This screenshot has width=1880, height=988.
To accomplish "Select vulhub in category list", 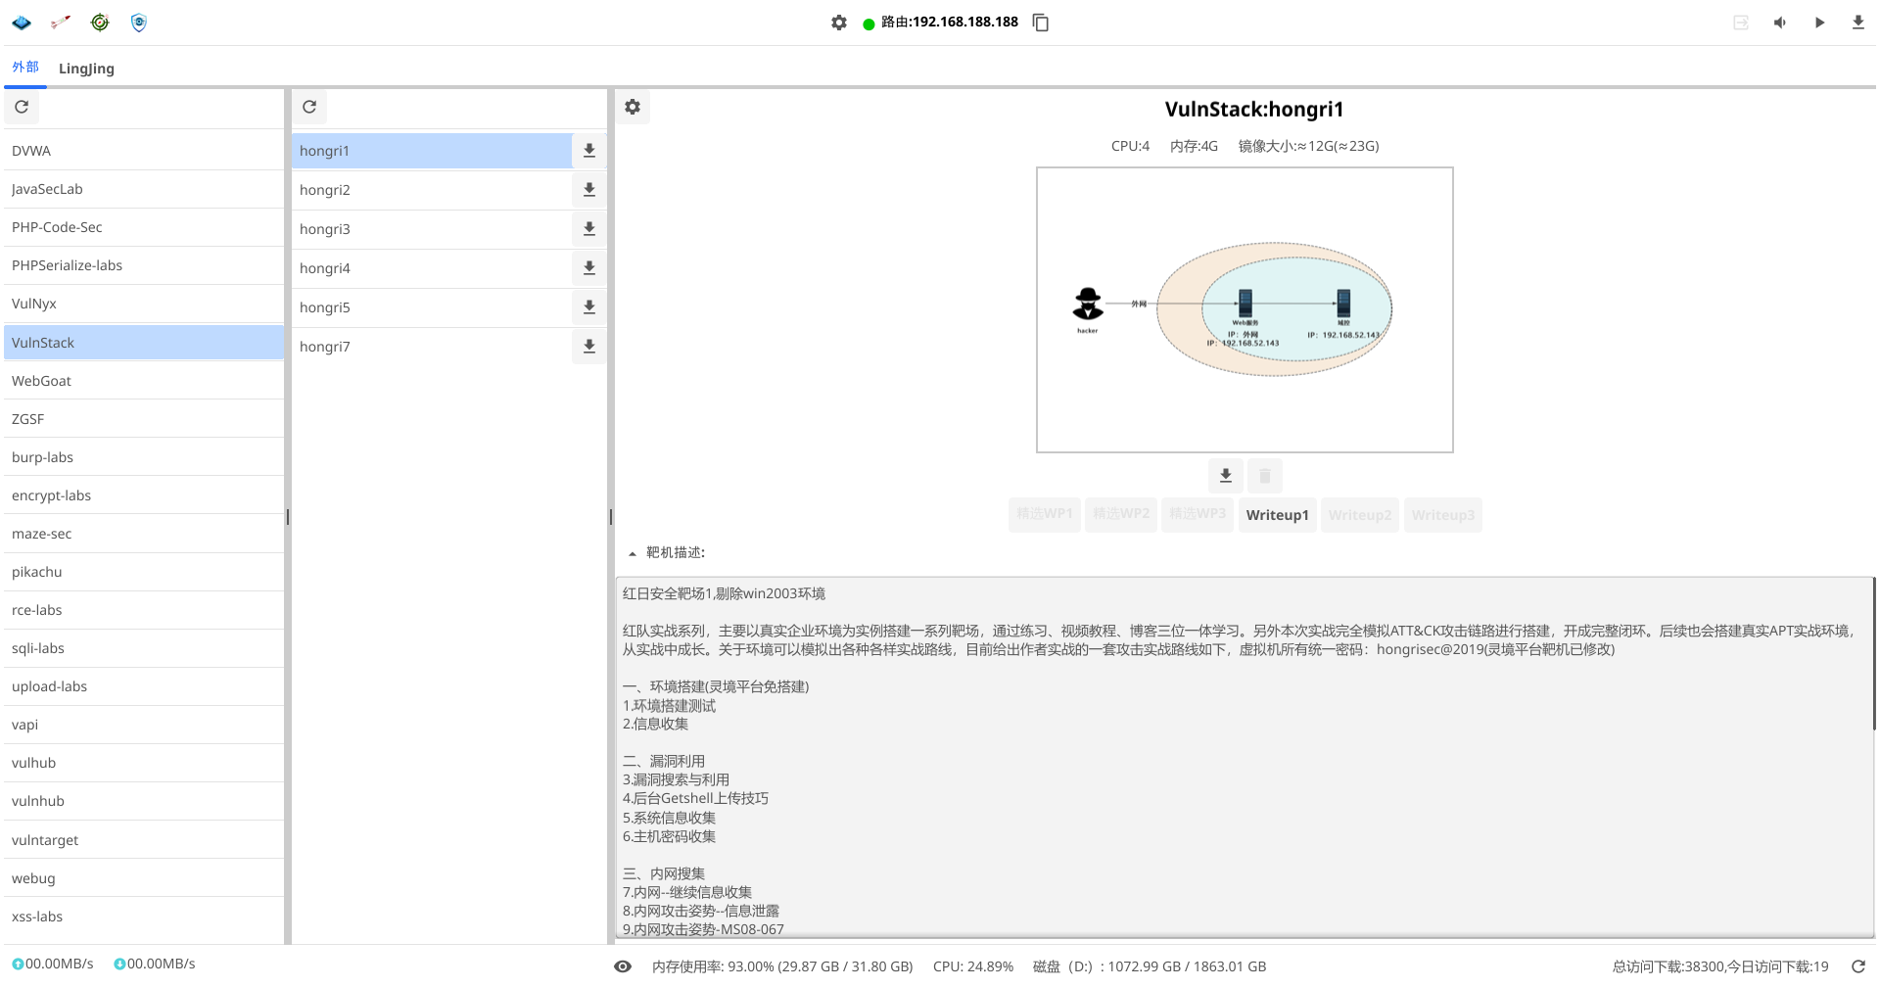I will click(x=34, y=763).
